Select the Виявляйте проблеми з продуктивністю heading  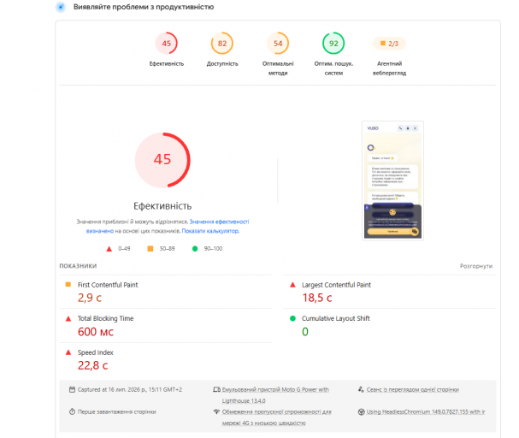[x=144, y=7]
